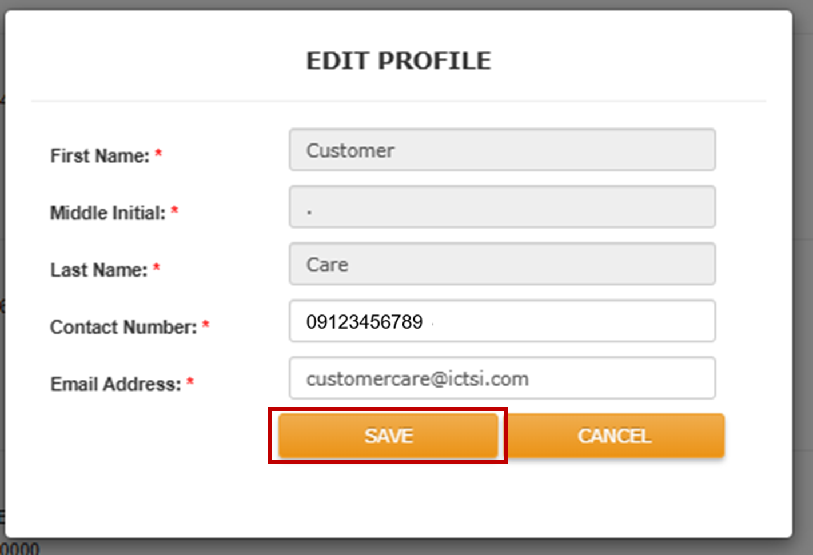Click the red asterisk after Last Name
The image size is (813, 555).
click(156, 268)
